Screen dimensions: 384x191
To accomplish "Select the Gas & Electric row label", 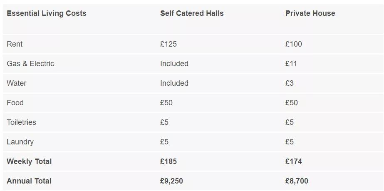I will [30, 64].
